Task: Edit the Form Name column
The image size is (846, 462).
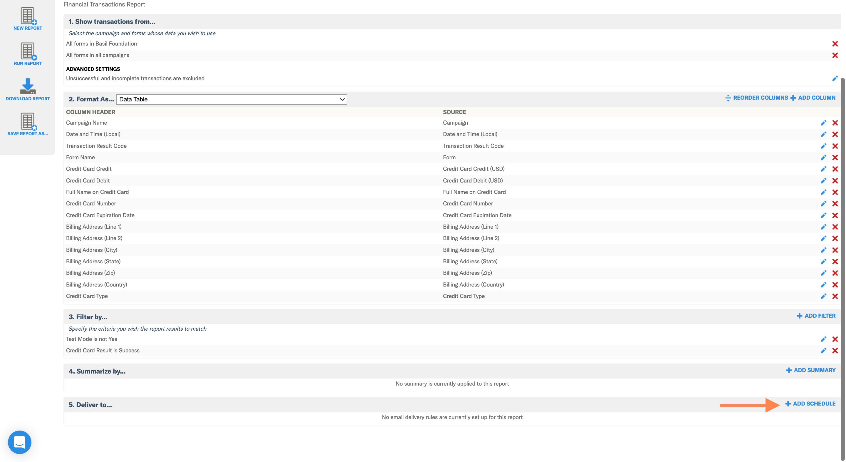Action: click(x=823, y=158)
